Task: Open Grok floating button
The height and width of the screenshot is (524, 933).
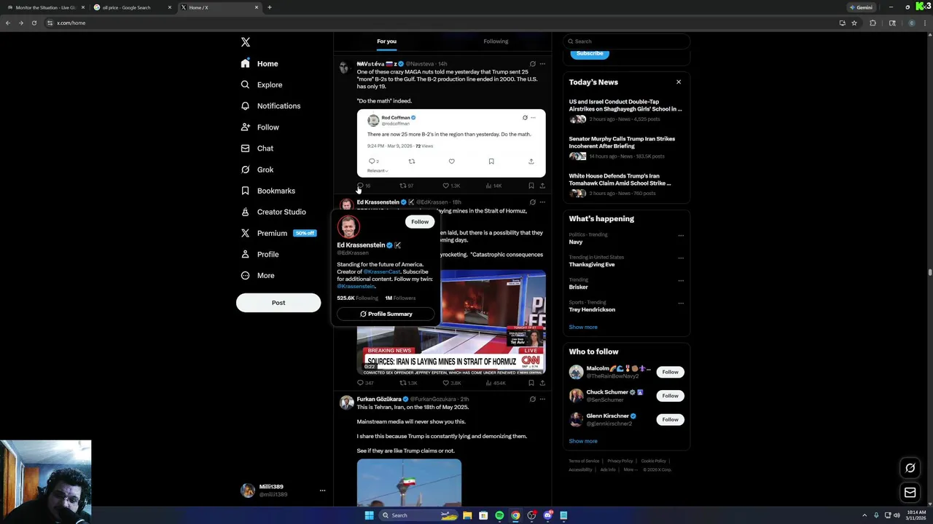Action: tap(910, 468)
